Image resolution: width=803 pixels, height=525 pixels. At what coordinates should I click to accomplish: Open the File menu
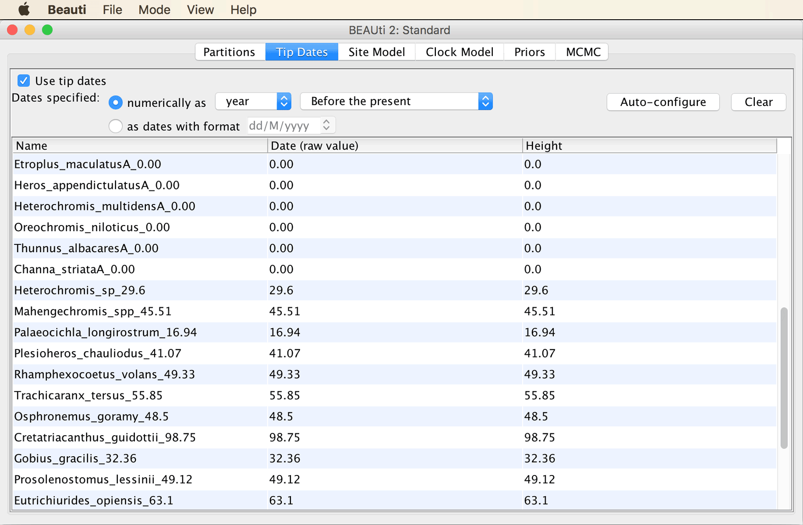tap(112, 9)
